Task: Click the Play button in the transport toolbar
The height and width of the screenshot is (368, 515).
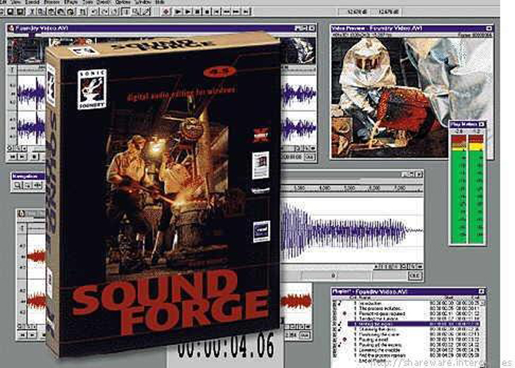Action: point(188,12)
